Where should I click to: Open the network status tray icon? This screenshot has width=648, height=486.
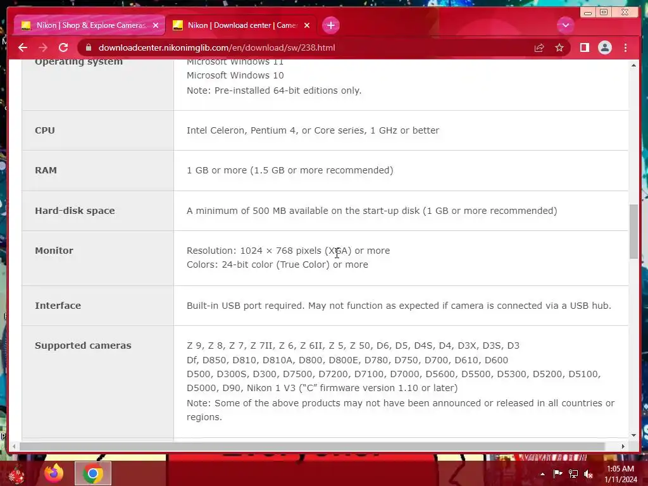click(x=573, y=473)
